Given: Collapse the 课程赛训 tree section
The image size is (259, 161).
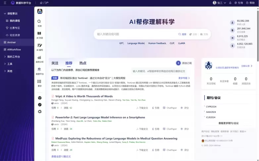Looking at the screenshot, I should pyautogui.click(x=5, y=14).
